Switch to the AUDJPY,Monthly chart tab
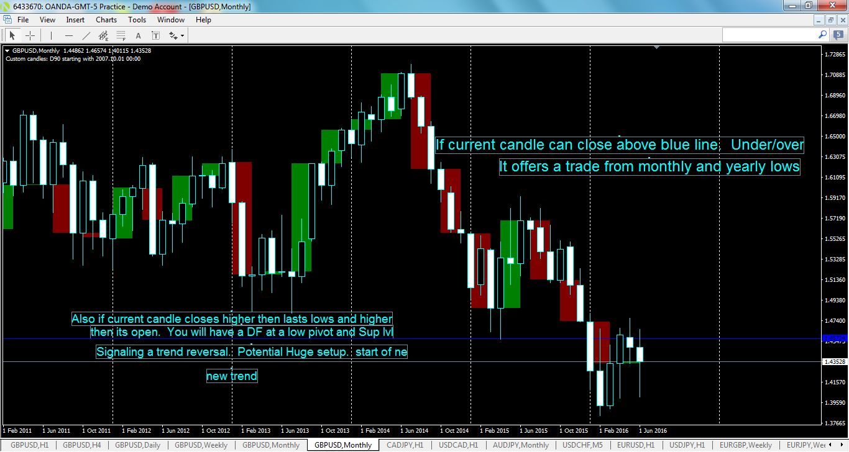The width and height of the screenshot is (849, 452). [x=521, y=445]
